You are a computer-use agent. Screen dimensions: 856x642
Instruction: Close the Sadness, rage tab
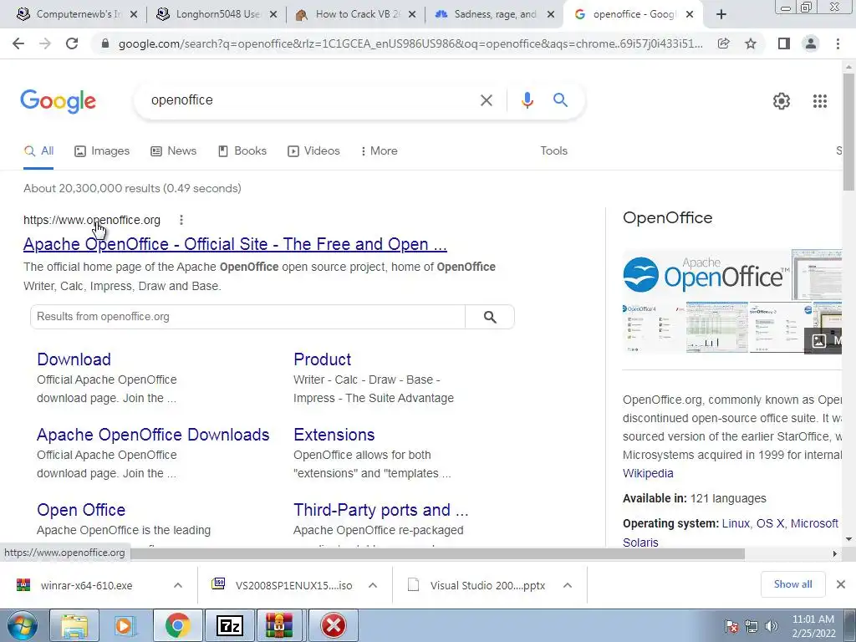point(551,15)
